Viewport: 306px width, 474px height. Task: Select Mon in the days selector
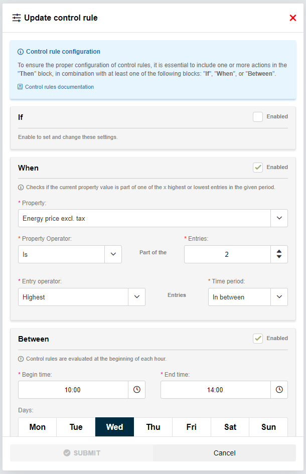pyautogui.click(x=38, y=427)
